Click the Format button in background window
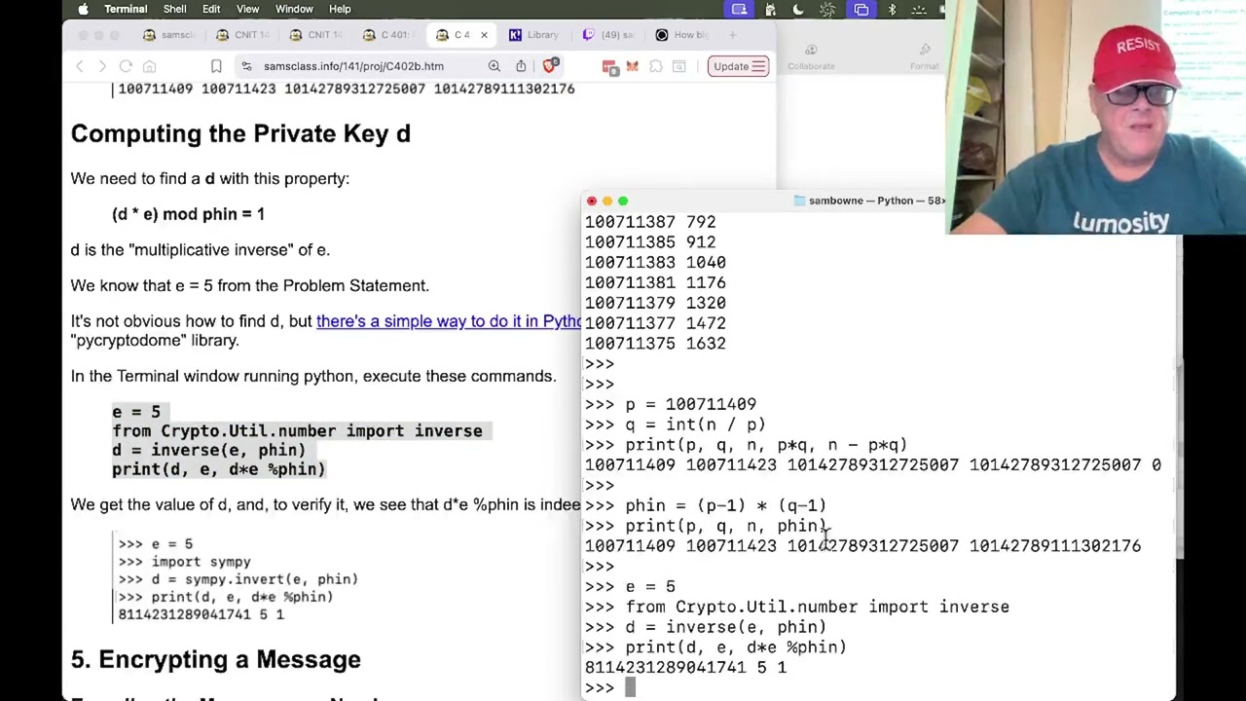Viewport: 1246px width, 701px height. click(924, 57)
